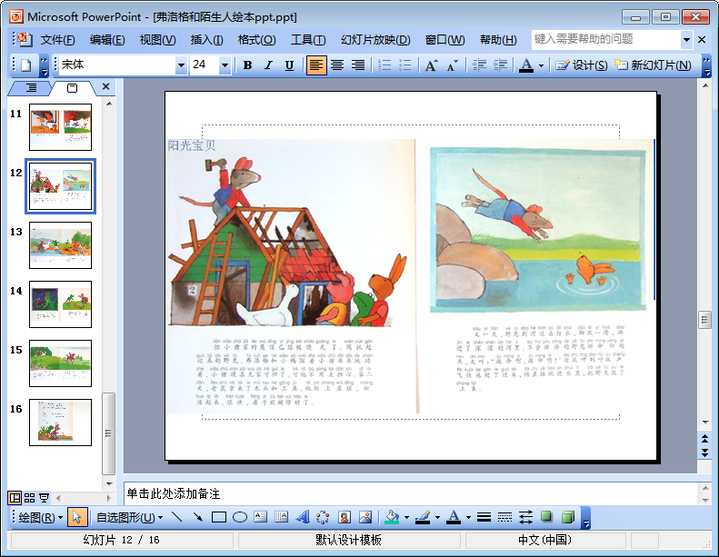
Task: Open the 绘图 drawing menu
Action: pyautogui.click(x=40, y=518)
